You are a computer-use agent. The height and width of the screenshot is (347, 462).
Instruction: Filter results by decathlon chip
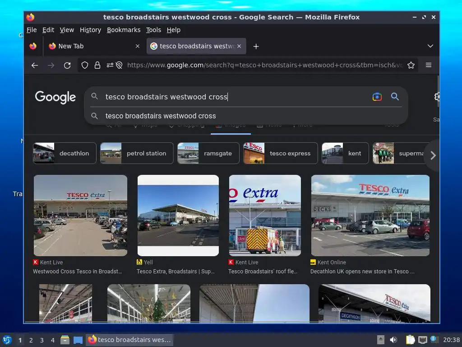65,153
